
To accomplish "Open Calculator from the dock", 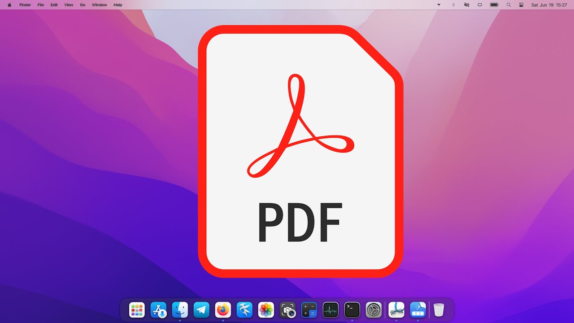I will pos(309,310).
